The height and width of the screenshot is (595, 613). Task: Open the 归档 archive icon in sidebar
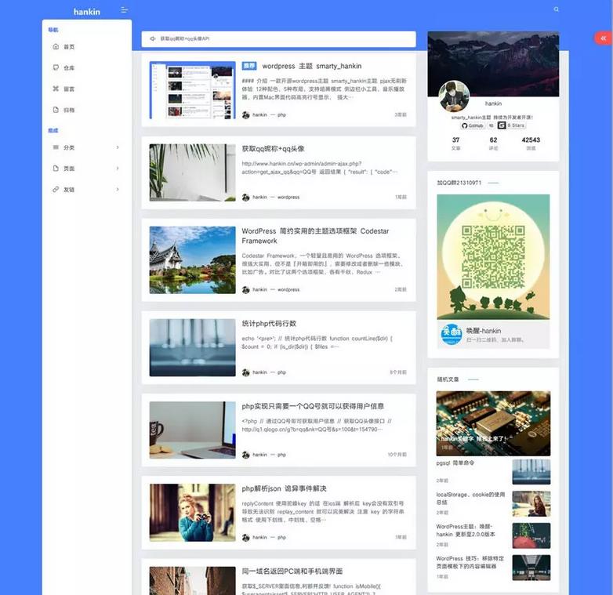pyautogui.click(x=56, y=110)
